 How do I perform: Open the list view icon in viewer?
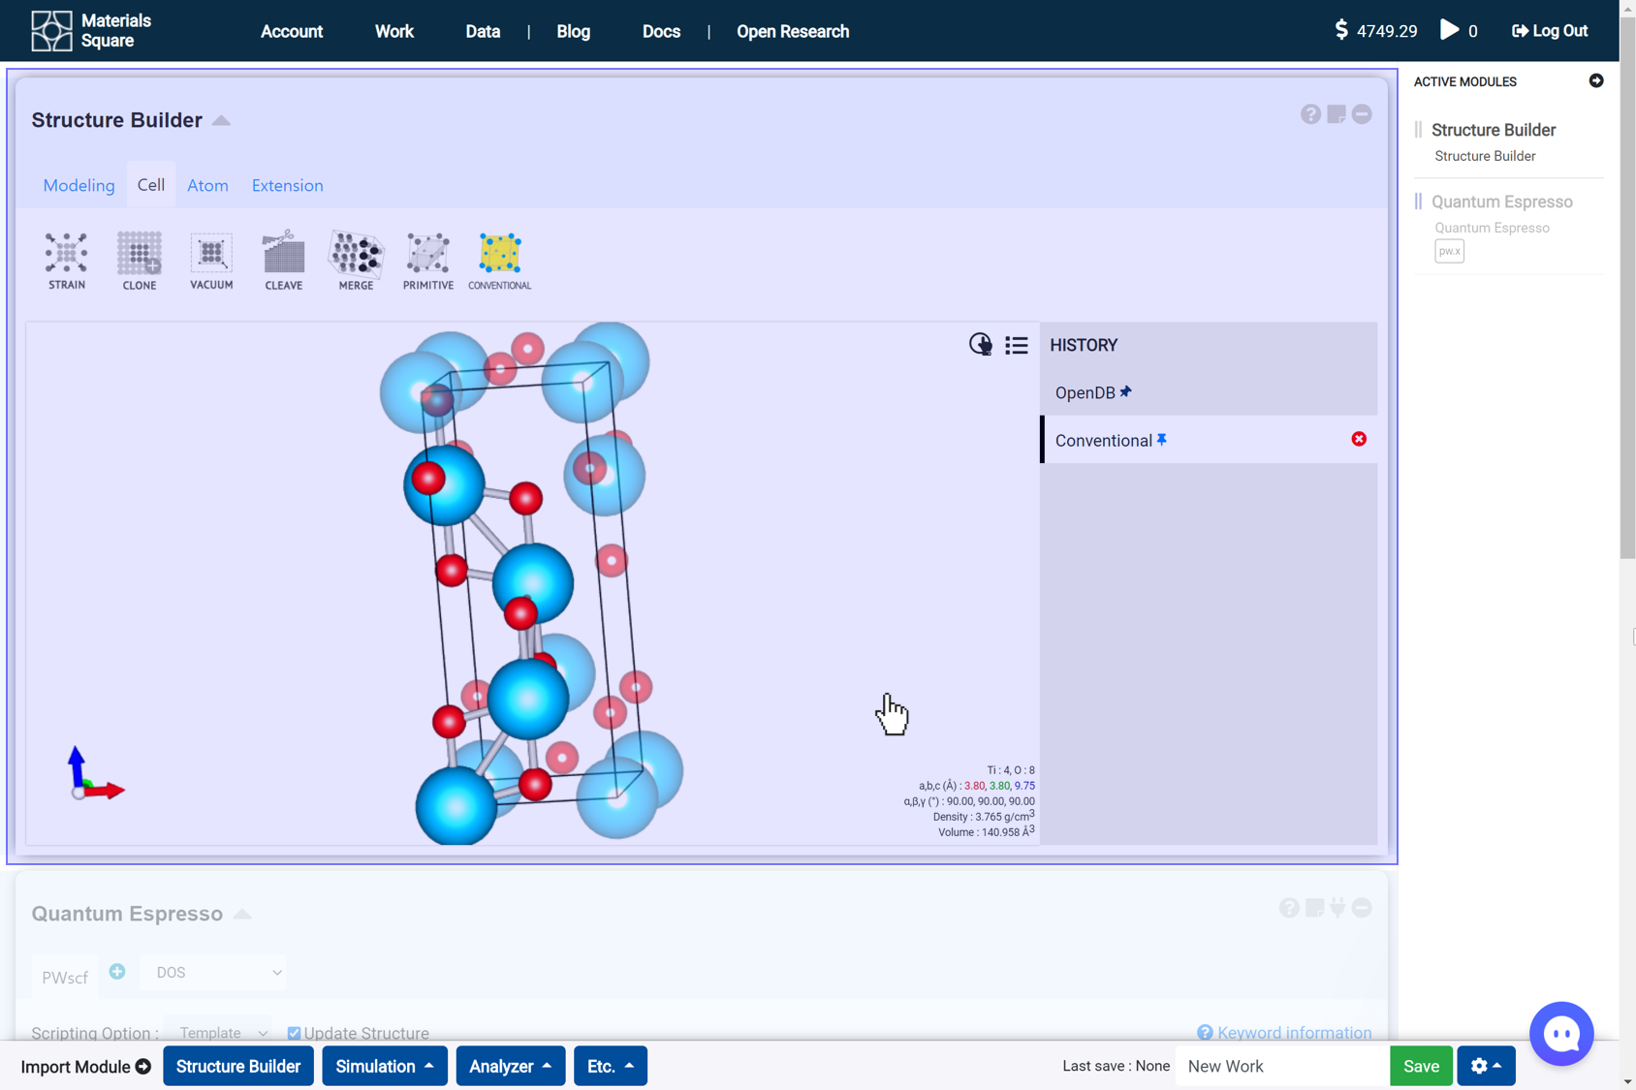(1016, 345)
